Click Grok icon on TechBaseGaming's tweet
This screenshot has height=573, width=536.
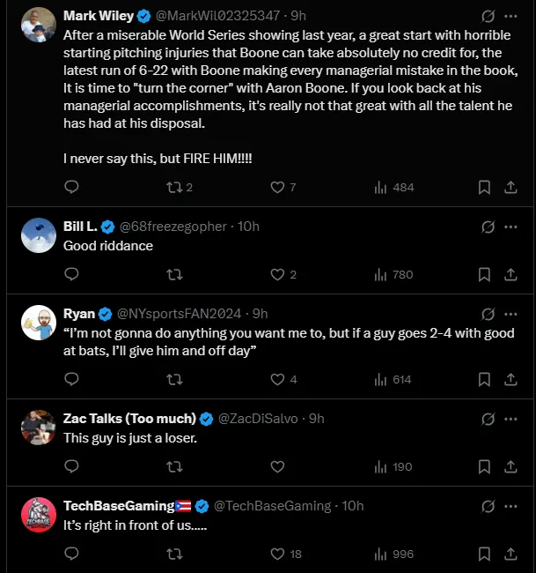487,506
